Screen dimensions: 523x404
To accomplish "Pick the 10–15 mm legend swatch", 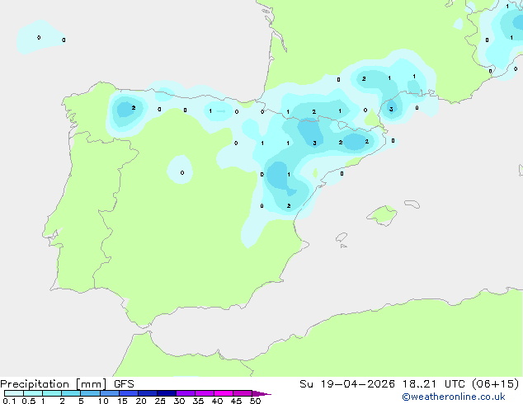I will 110,393.
